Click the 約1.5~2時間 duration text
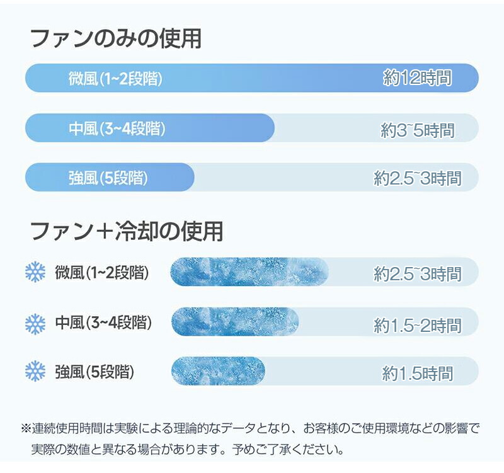The image size is (504, 473). [417, 325]
